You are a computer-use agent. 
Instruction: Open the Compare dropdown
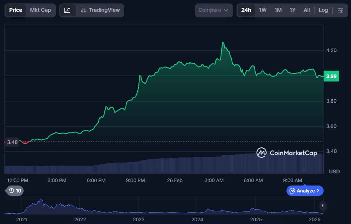pos(213,10)
